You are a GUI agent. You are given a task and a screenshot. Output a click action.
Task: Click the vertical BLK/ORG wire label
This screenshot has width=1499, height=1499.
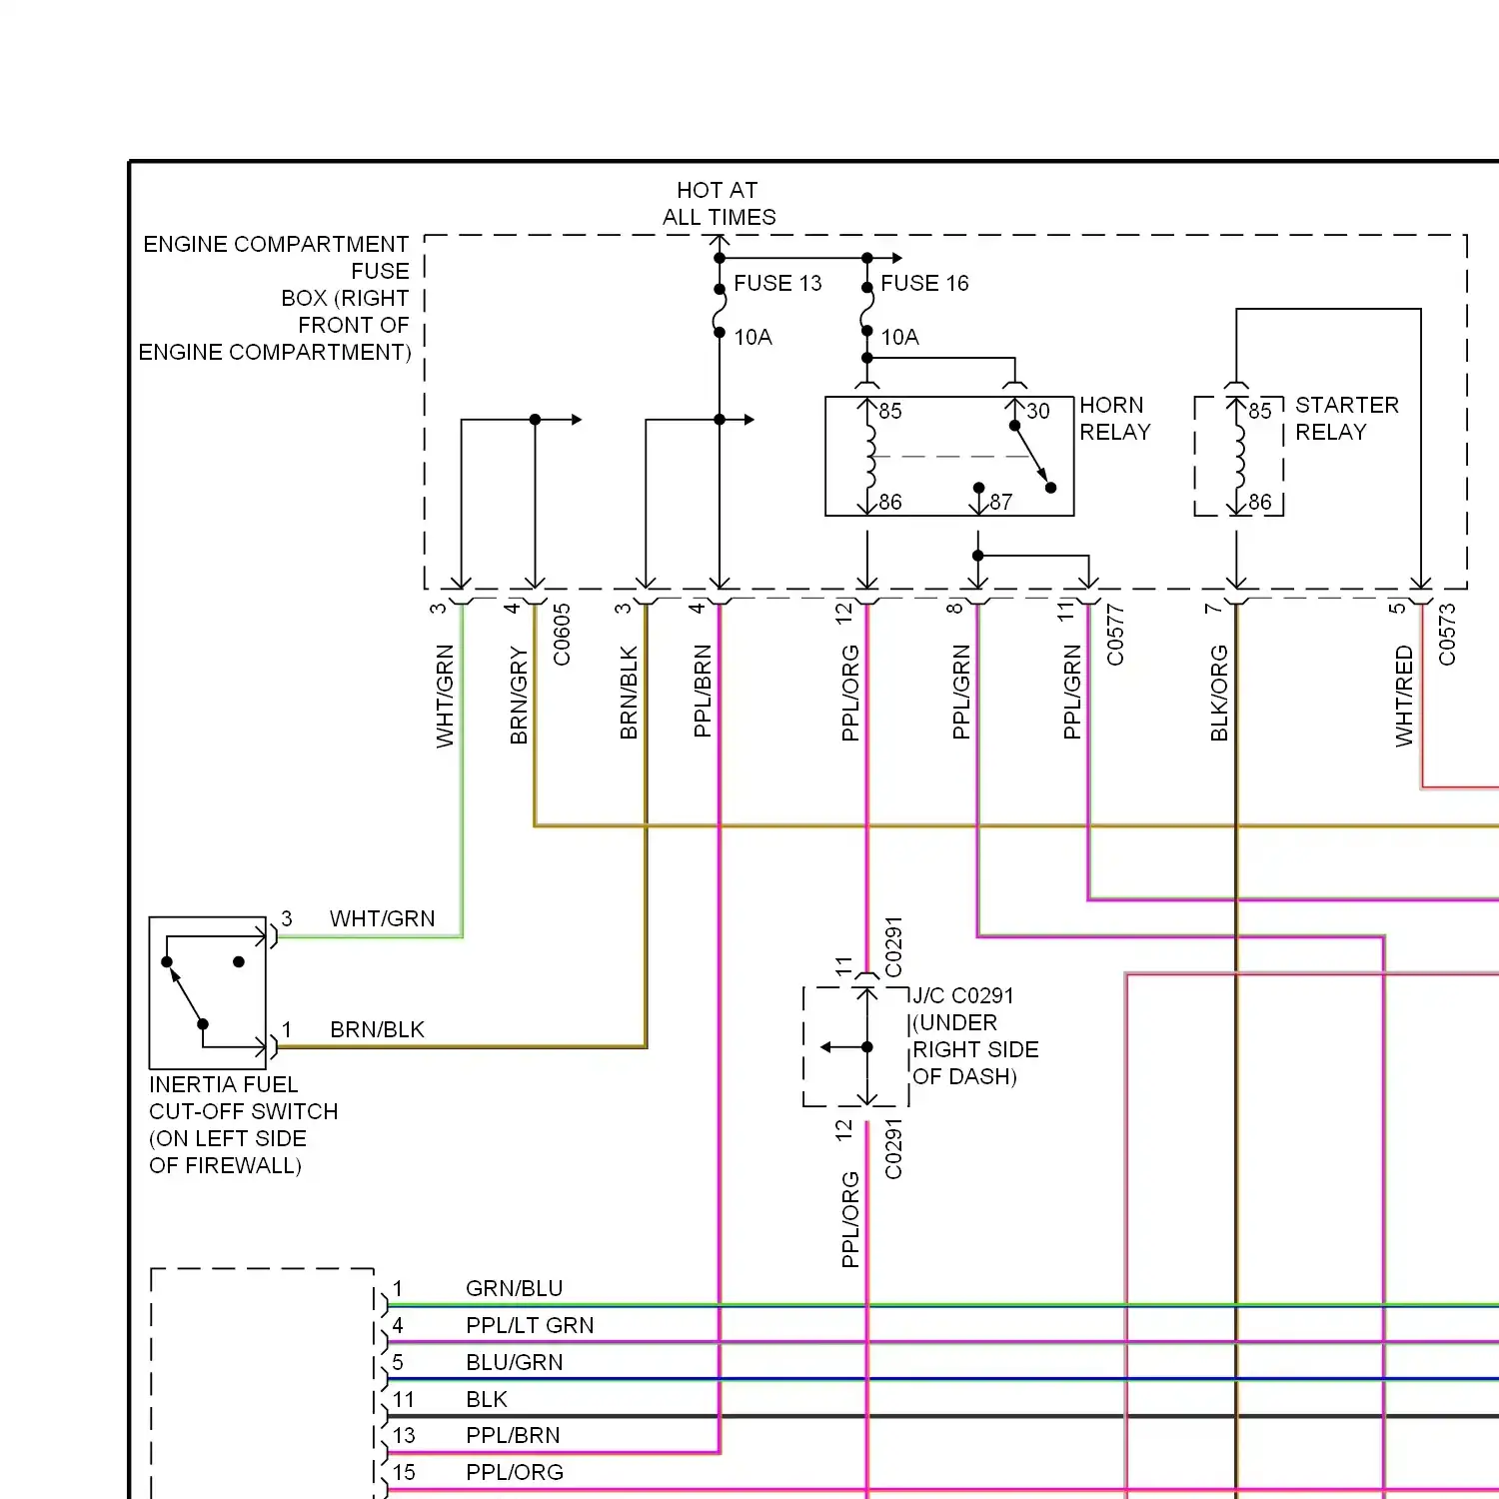(1219, 694)
